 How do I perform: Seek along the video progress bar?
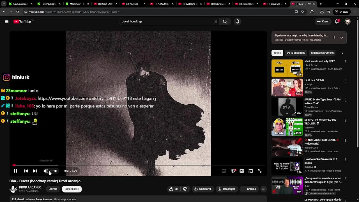pyautogui.click(x=138, y=165)
